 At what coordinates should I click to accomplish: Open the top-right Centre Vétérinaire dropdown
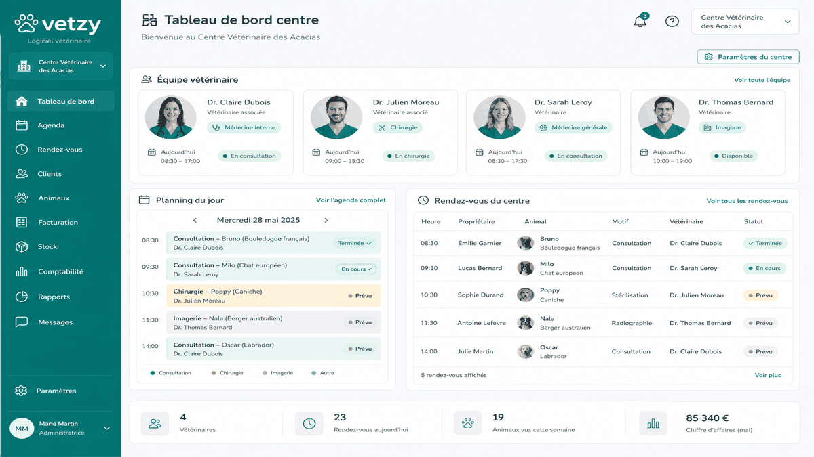click(x=745, y=22)
